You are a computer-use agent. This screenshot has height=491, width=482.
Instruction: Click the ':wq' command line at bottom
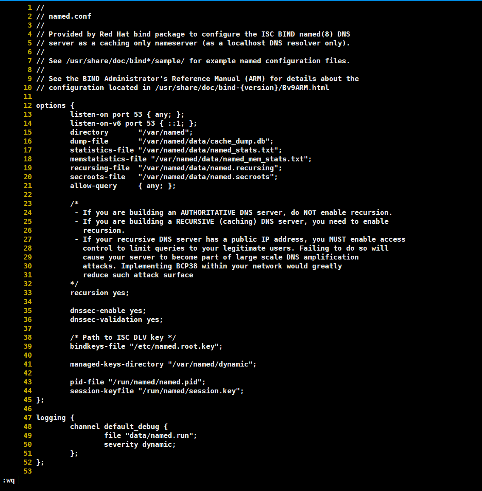click(x=9, y=480)
